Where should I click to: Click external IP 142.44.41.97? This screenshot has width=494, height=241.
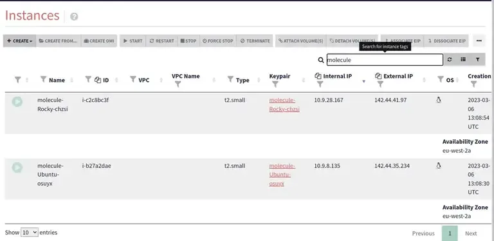[390, 100]
